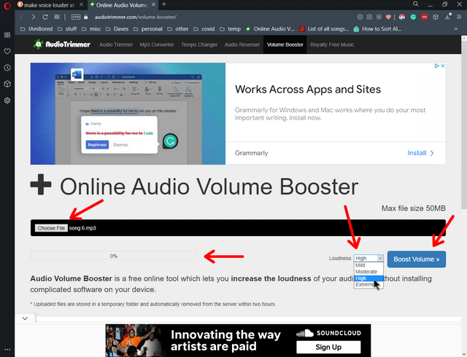The image size is (467, 357).
Task: Open the IAmBored bookmarks folder
Action: 36,29
